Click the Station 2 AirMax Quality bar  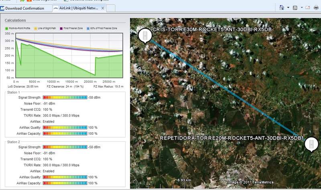coord(65,177)
